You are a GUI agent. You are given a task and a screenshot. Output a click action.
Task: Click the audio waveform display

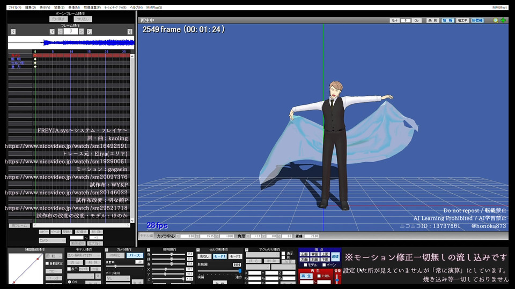click(71, 43)
